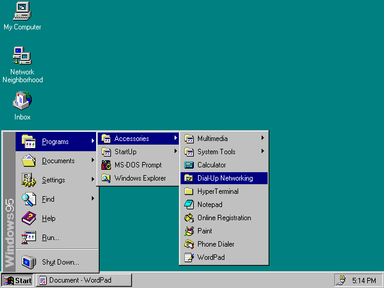Choose Run... from the Start menu
This screenshot has width=384, height=288.
[x=56, y=238]
